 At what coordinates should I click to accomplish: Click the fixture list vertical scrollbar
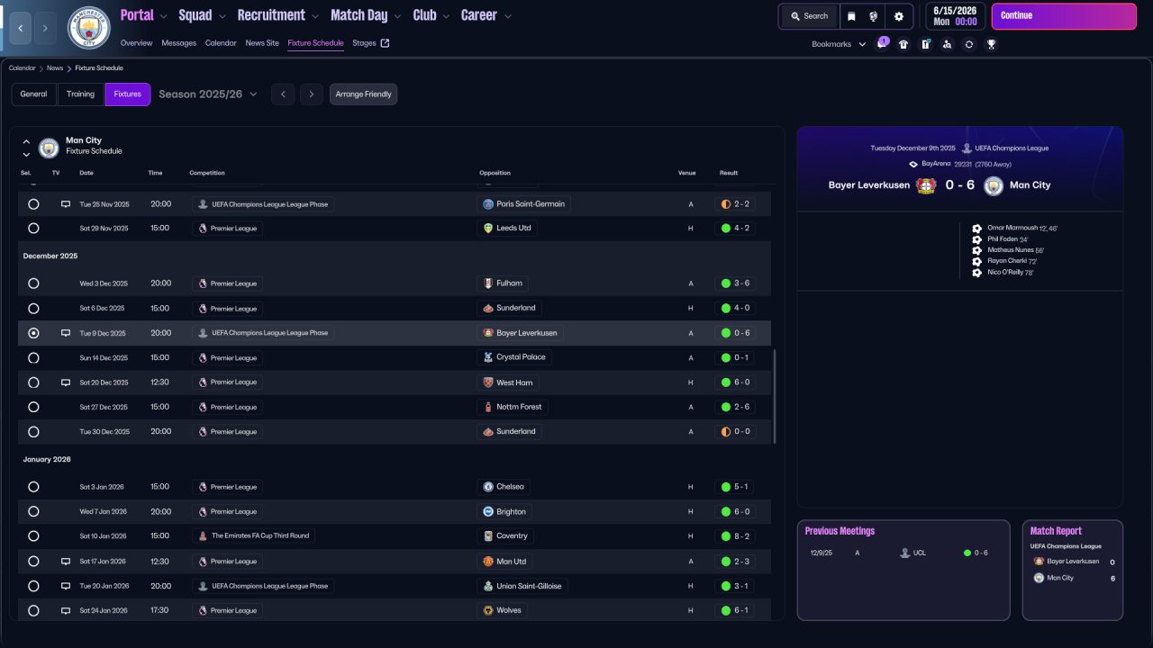coord(774,396)
